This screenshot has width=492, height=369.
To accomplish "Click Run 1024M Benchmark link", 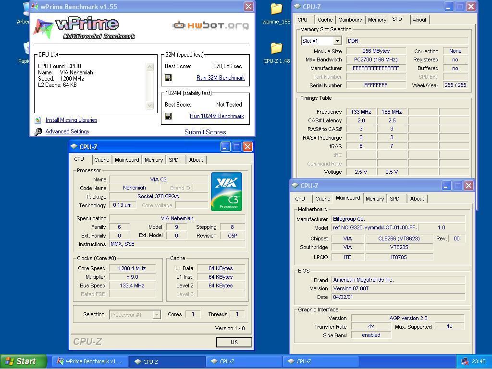I will pyautogui.click(x=217, y=116).
